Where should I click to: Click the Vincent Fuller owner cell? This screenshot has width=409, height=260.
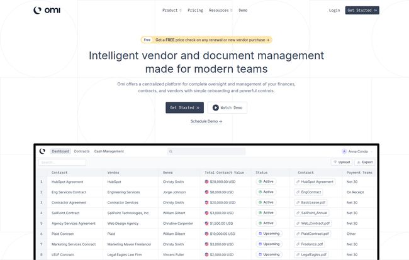(x=173, y=254)
